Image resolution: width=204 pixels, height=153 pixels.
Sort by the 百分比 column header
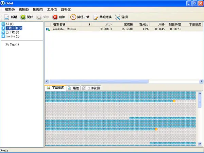[x=142, y=24]
